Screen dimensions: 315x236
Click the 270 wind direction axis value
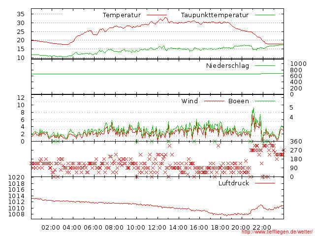296,150
